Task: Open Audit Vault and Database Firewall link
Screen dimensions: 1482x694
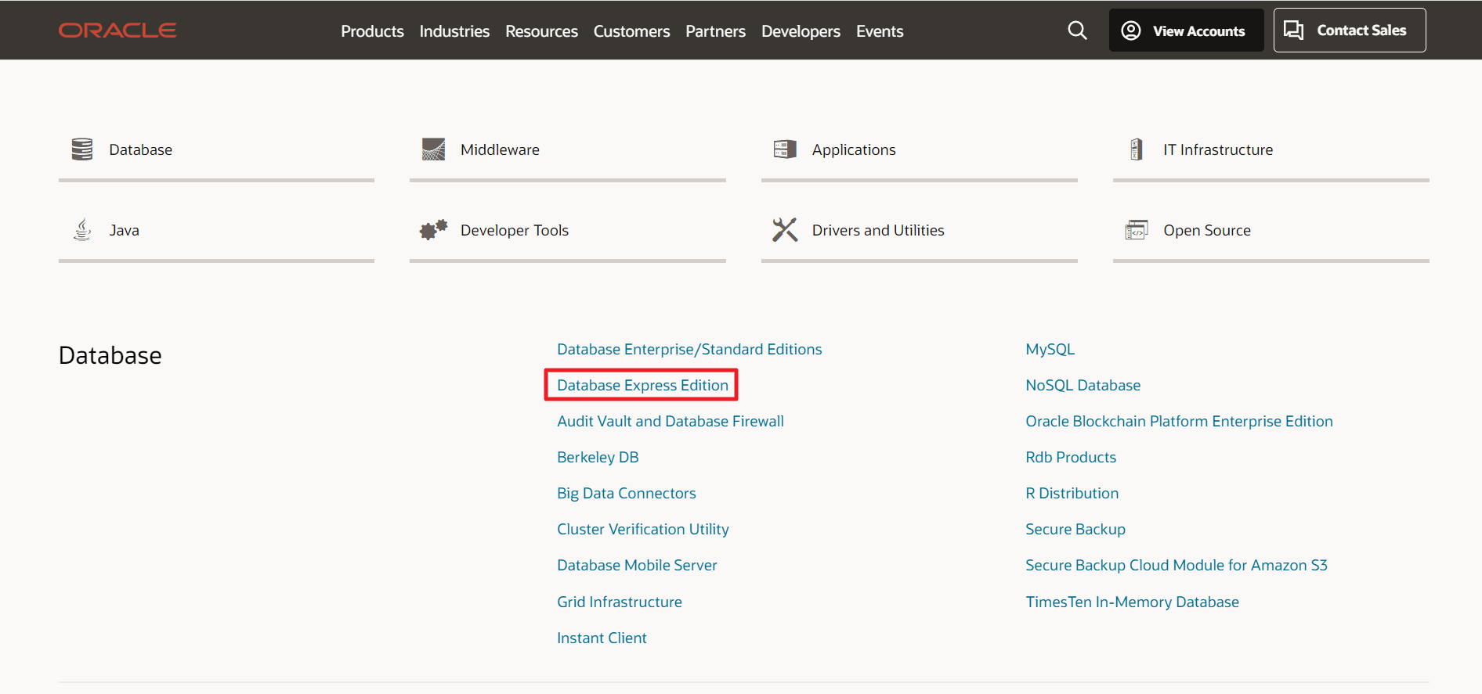Action: pos(671,421)
